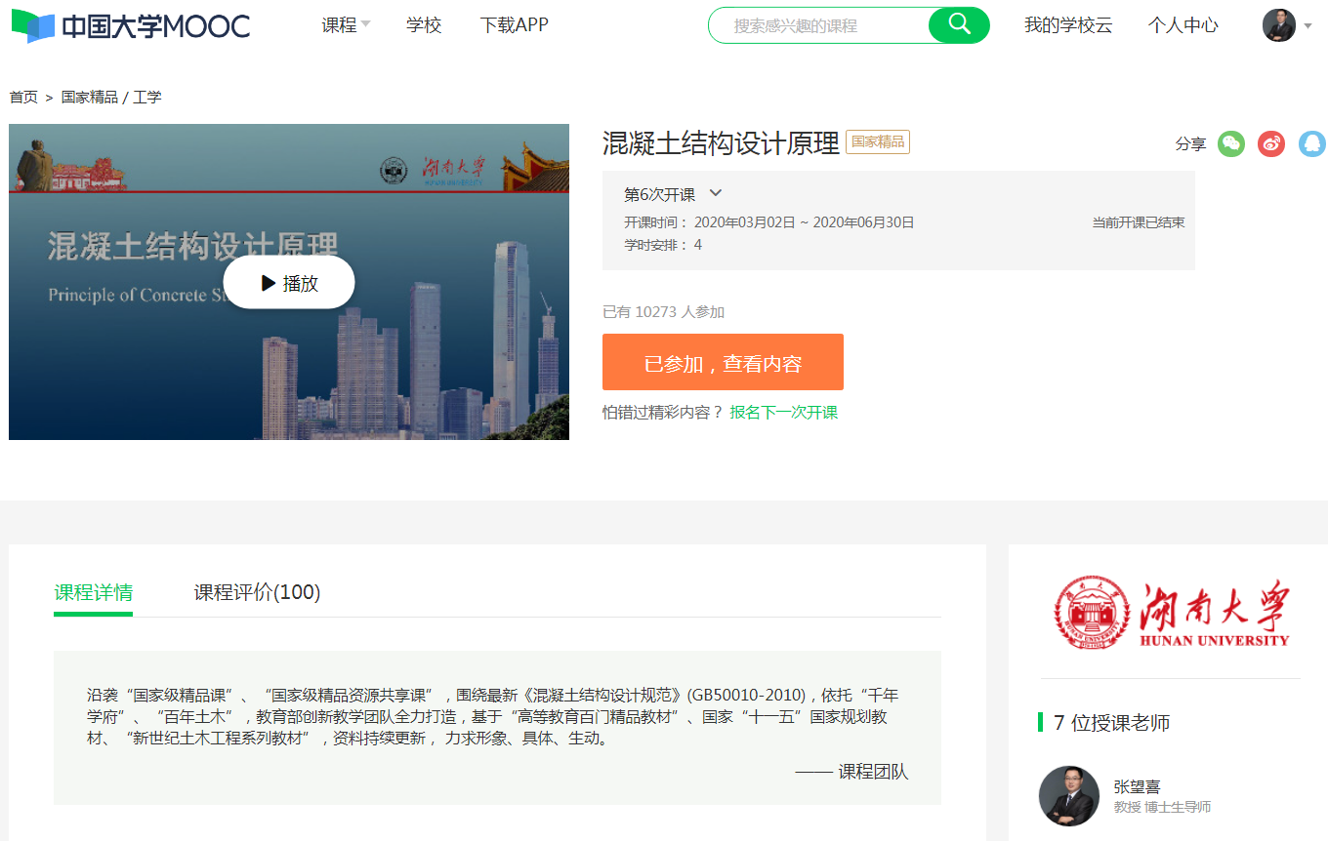The image size is (1328, 841).
Task: Share course via WeChat icon
Action: point(1231,143)
